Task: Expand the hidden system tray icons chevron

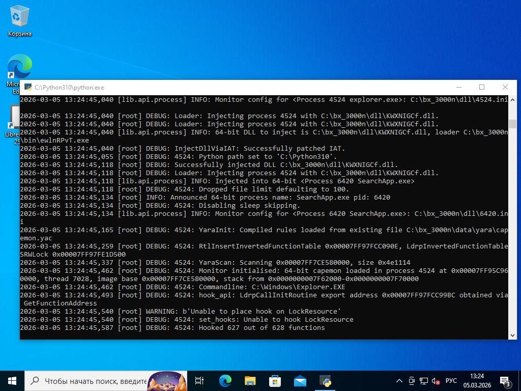Action: [x=399, y=381]
